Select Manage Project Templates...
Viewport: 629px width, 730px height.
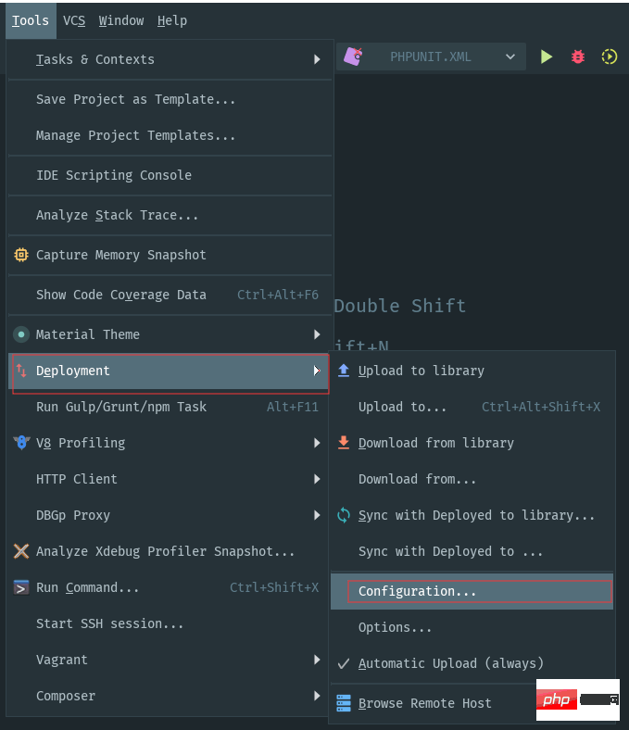point(170,135)
